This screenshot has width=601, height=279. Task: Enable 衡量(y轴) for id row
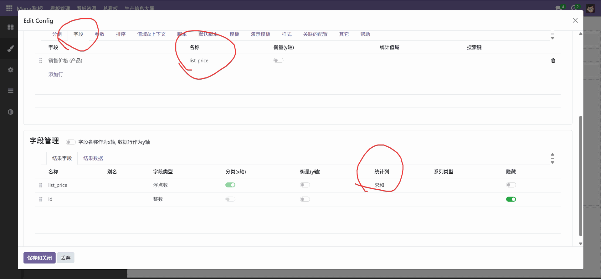(305, 199)
